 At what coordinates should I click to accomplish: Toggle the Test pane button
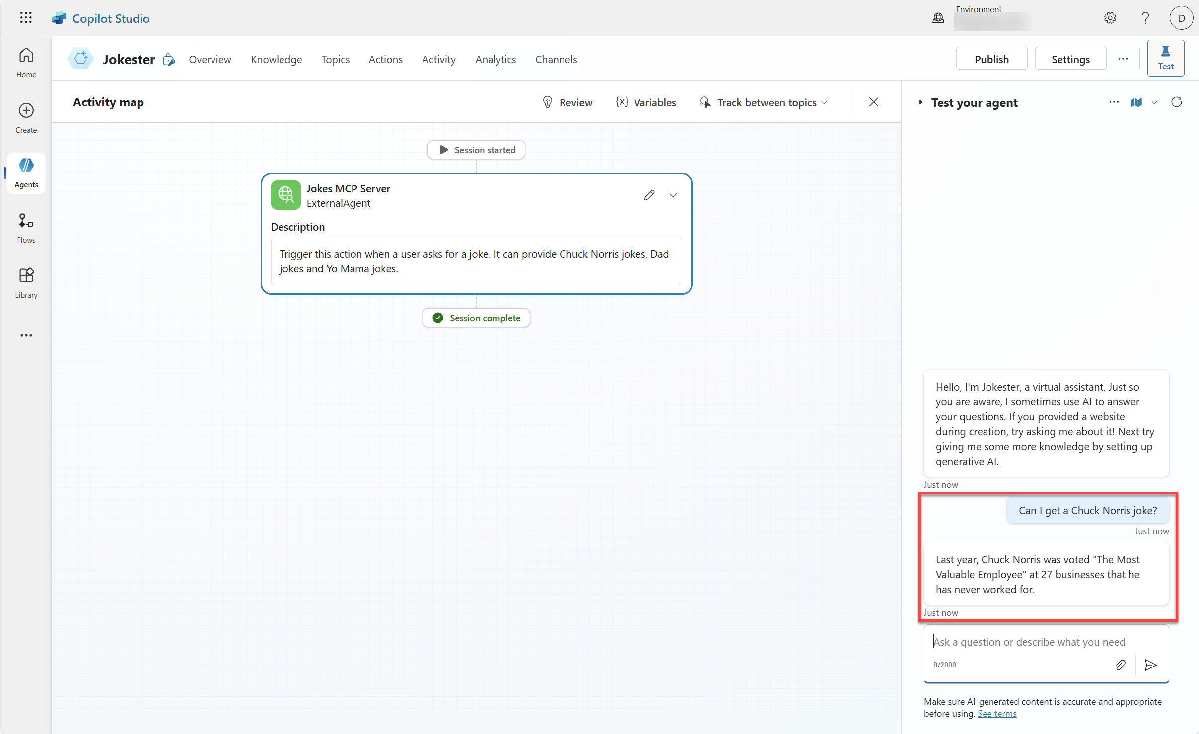pos(1165,59)
